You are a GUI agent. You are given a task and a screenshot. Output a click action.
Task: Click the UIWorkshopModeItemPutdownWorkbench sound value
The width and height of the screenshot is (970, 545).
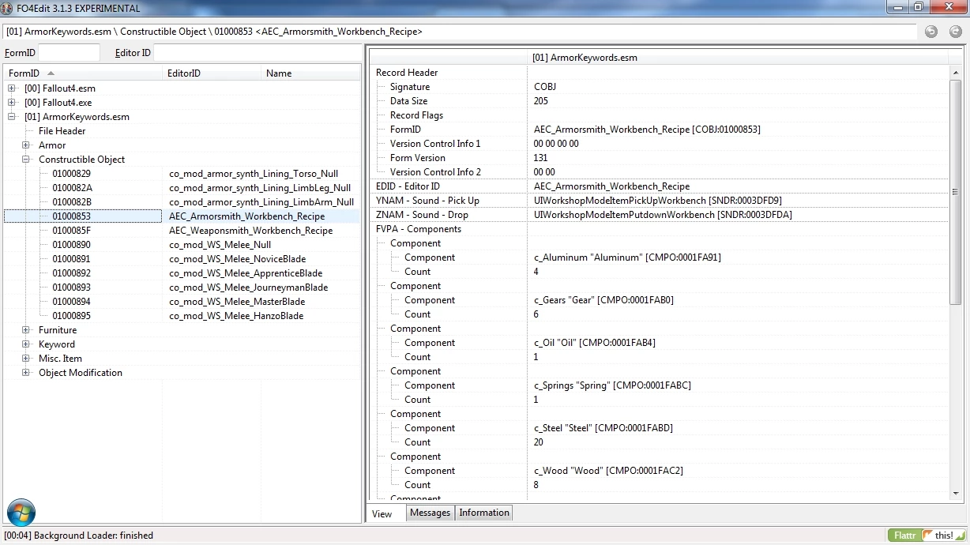(x=663, y=215)
